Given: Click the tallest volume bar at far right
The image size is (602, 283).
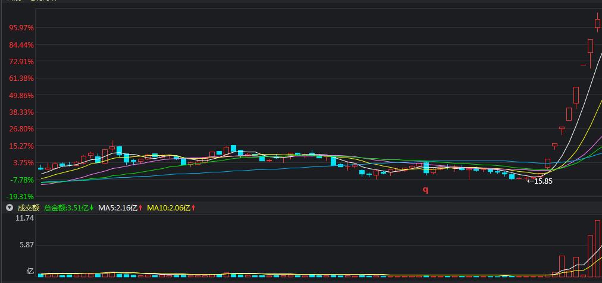Looking at the screenshot, I should [x=597, y=249].
